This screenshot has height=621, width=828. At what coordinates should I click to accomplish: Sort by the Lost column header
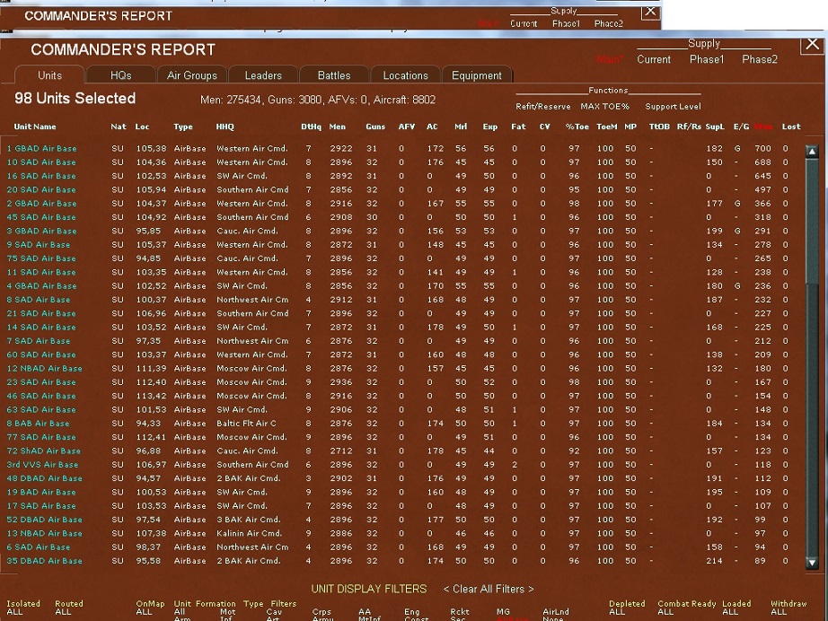click(x=791, y=127)
